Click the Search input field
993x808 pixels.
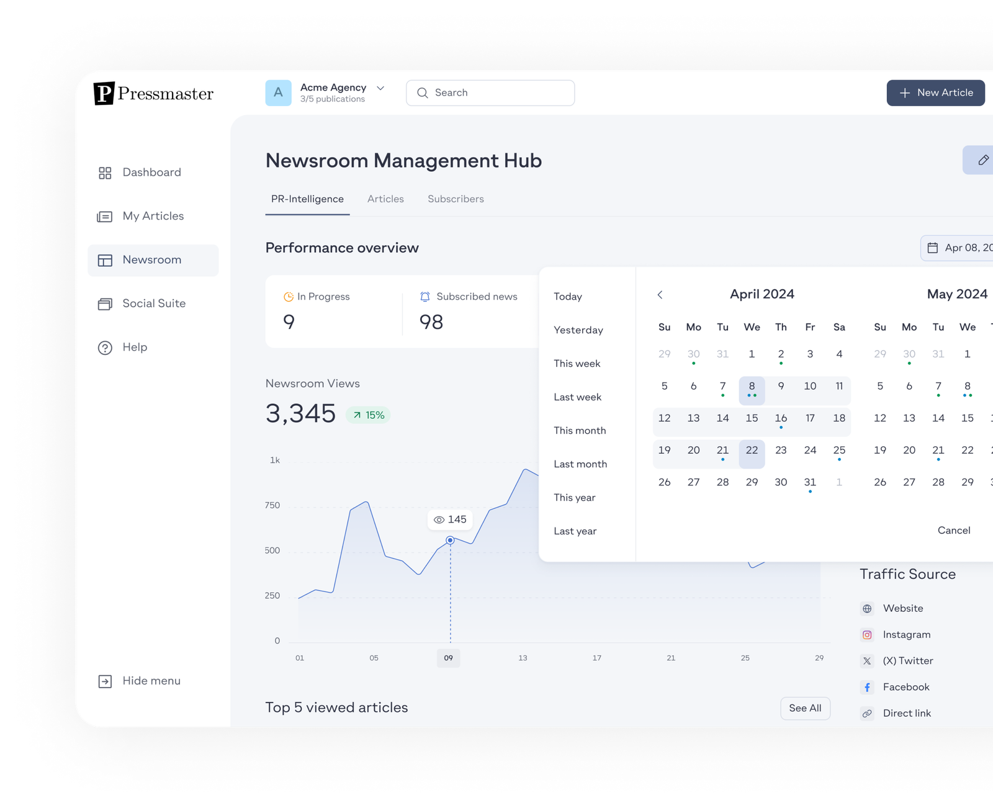(490, 93)
